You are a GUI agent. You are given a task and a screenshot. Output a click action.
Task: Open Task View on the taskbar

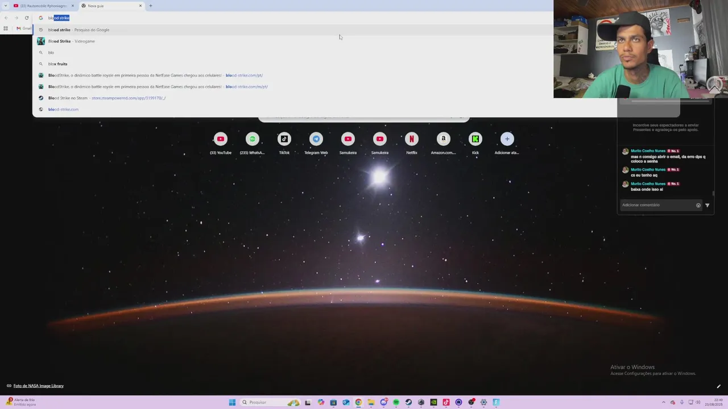[x=308, y=402]
